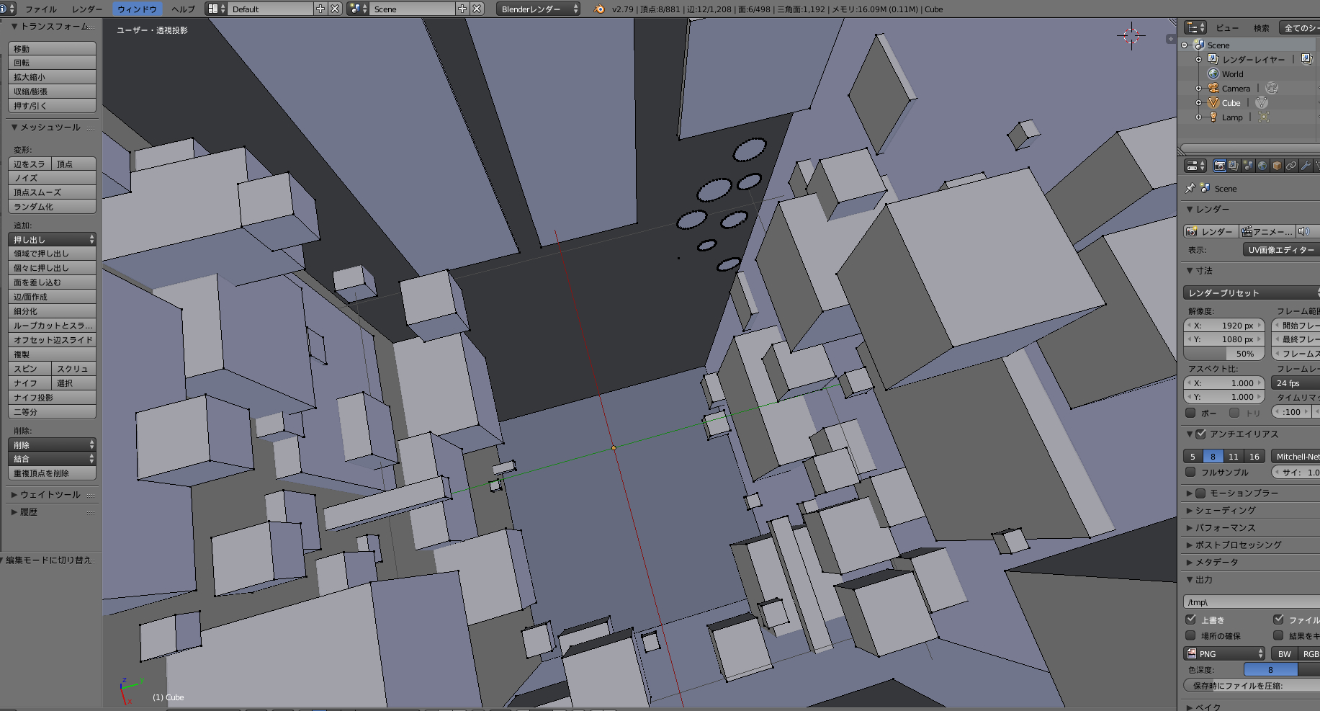1320x711 pixels.
Task: Open the Blenderレンダー engine dropdown
Action: pyautogui.click(x=538, y=9)
